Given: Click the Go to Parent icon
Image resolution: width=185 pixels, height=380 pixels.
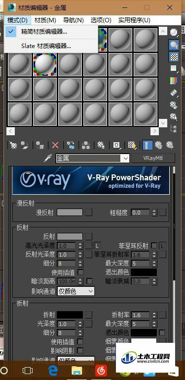Looking at the screenshot, I should click(158, 145).
